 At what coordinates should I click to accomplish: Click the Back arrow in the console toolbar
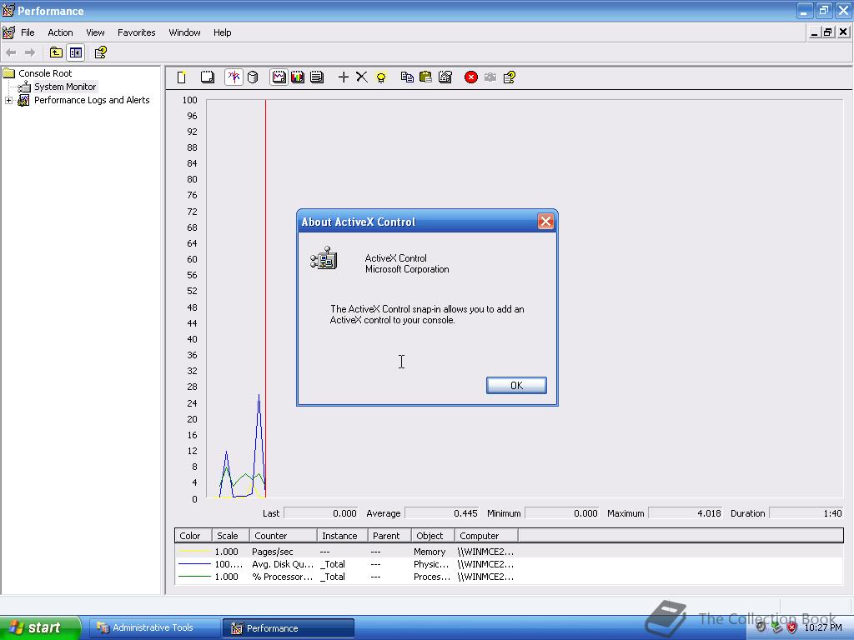pos(11,52)
